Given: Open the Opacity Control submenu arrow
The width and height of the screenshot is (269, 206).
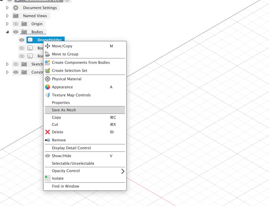Looking at the screenshot, I should pyautogui.click(x=123, y=171).
